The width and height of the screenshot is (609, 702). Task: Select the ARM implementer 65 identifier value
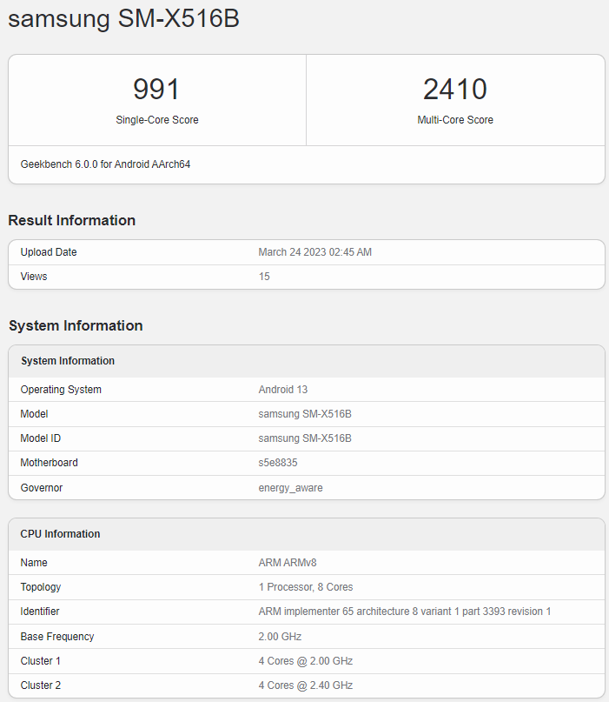(405, 612)
